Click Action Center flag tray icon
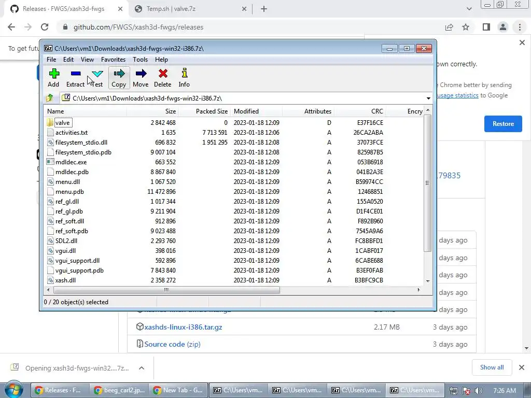531x398 pixels. [x=466, y=391]
